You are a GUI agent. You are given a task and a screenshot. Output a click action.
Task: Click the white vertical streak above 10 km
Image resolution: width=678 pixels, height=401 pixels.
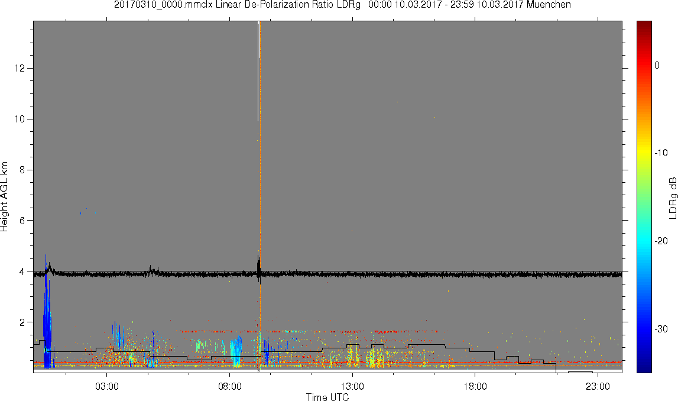(x=258, y=72)
